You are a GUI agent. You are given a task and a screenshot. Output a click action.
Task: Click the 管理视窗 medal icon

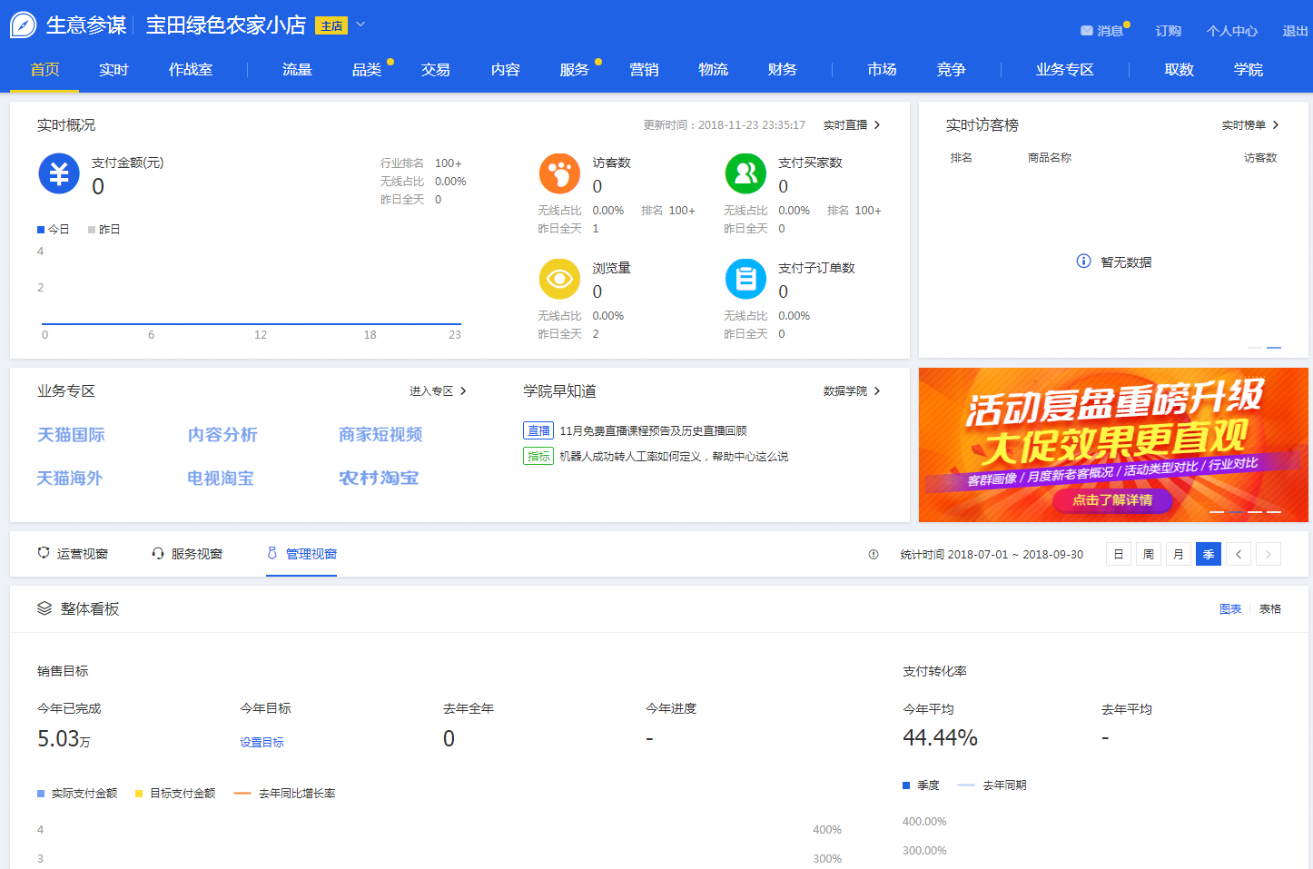[x=272, y=553]
